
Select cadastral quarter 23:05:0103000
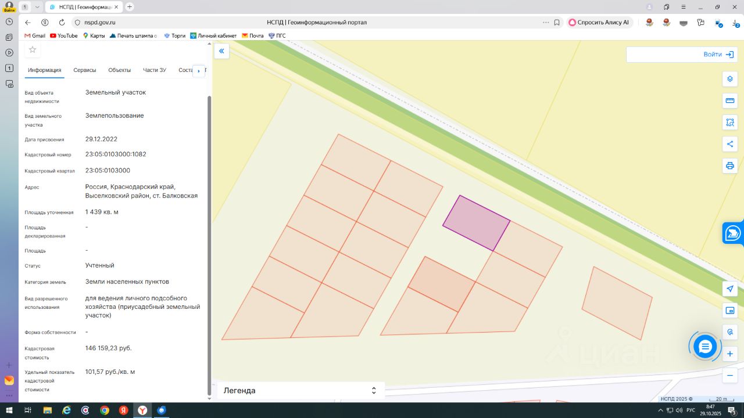(x=108, y=171)
